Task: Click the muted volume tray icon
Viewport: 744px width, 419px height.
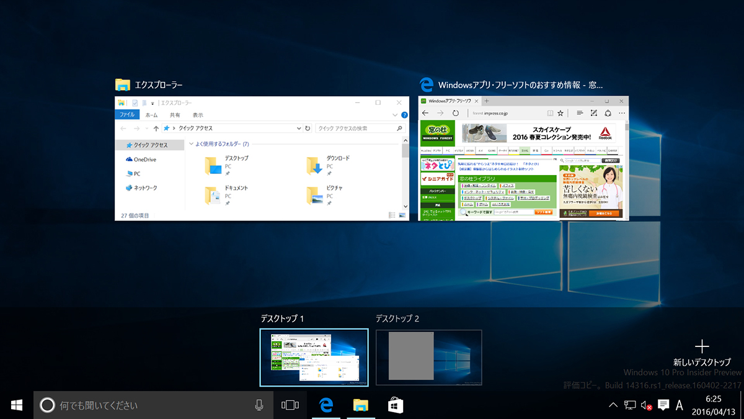Action: (646, 405)
